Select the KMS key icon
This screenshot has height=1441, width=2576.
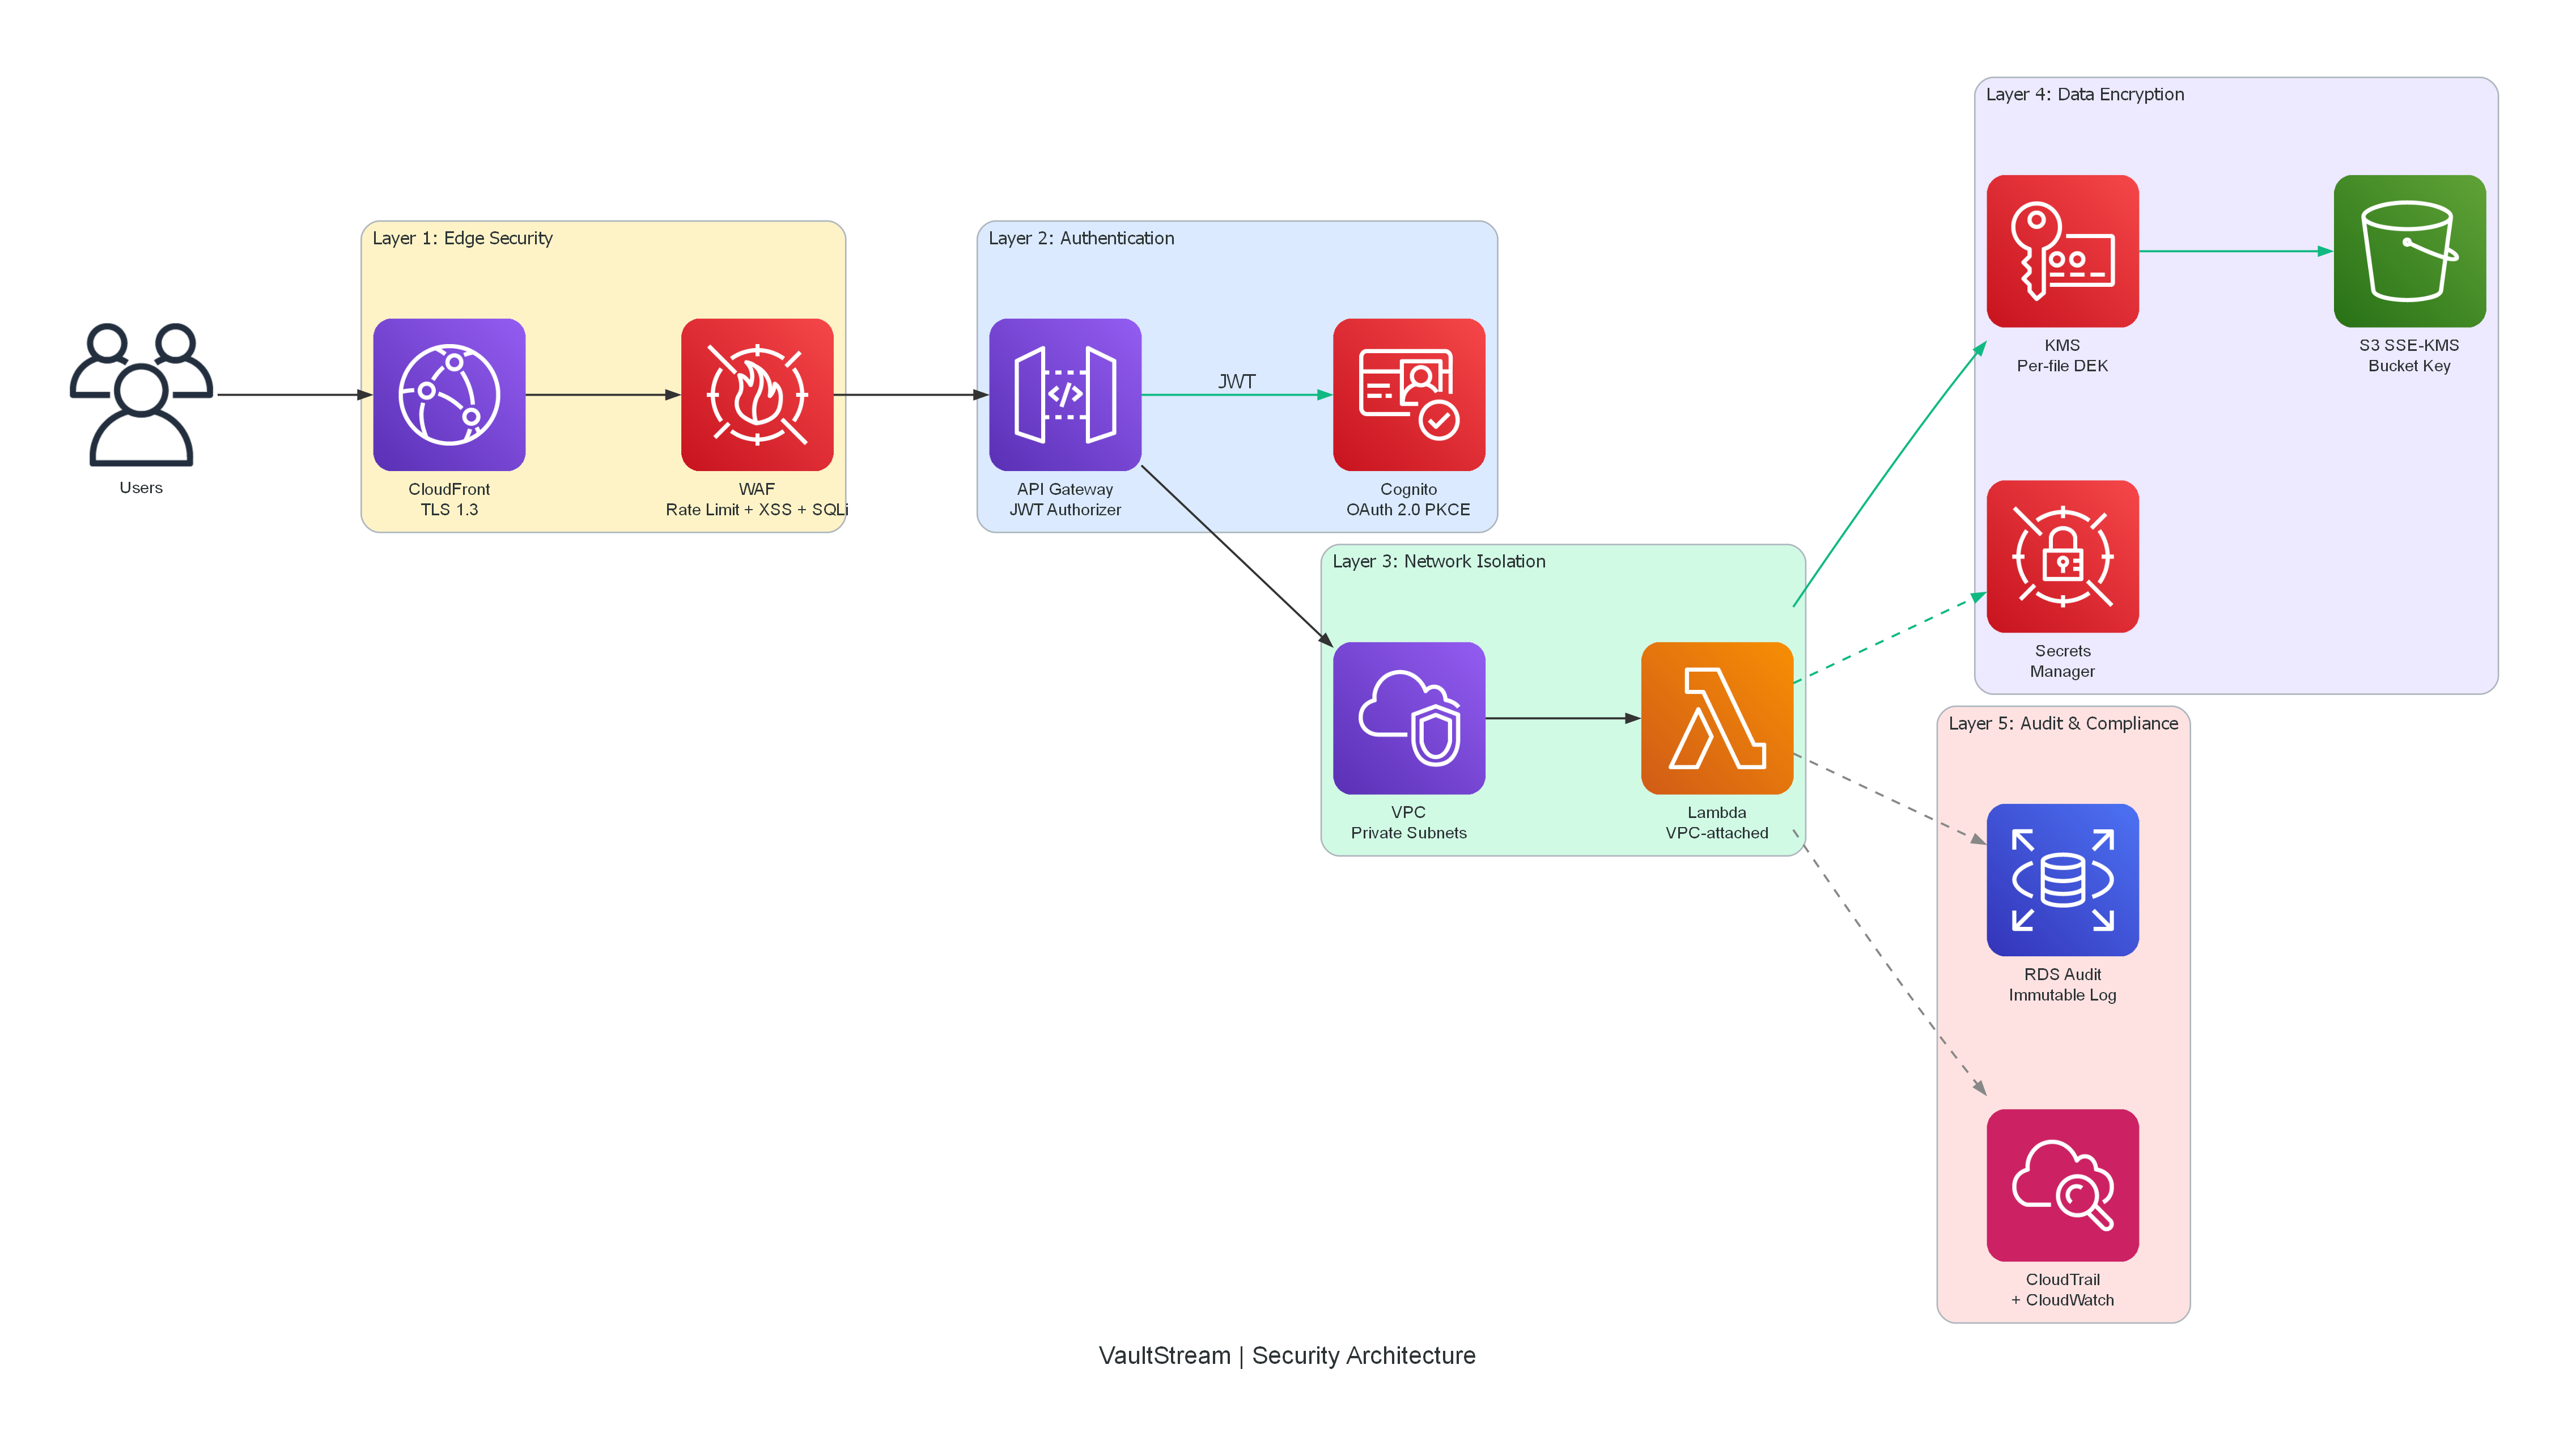point(2063,251)
